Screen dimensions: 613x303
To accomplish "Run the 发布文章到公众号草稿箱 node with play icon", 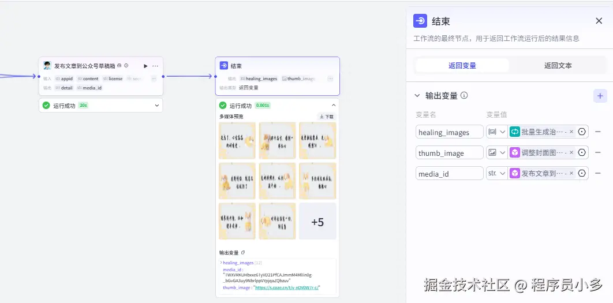I will [146, 66].
